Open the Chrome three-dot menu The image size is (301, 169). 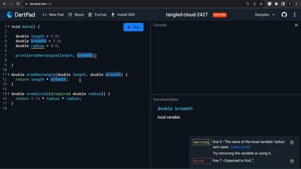[x=296, y=4]
